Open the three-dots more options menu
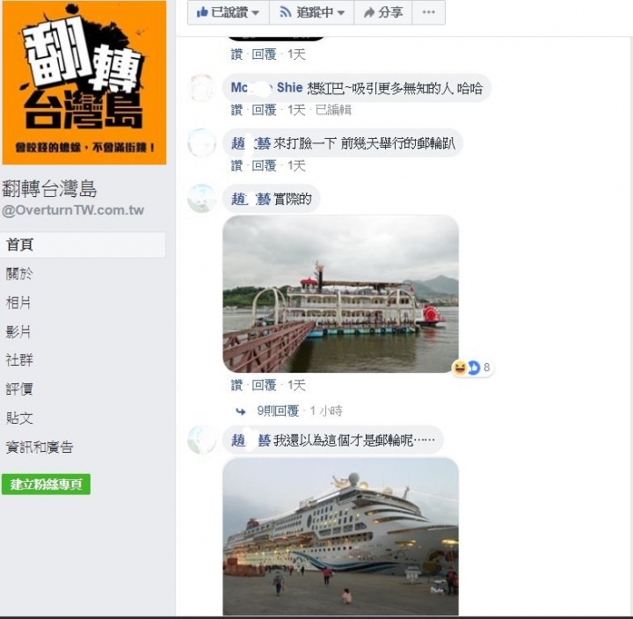Image resolution: width=633 pixels, height=619 pixels. (429, 12)
